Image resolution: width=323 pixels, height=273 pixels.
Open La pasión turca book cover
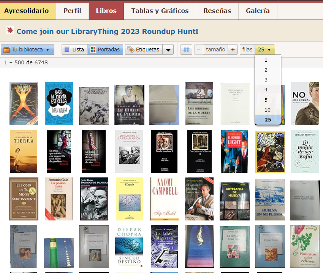(x=59, y=199)
